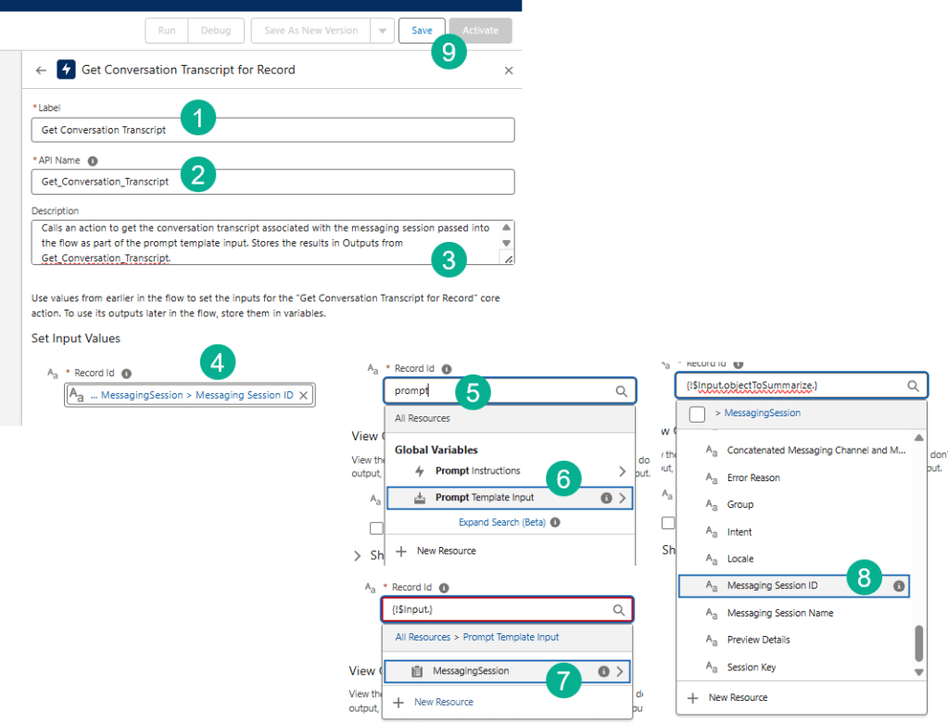
Task: Click the search icon in prompt field
Action: click(622, 391)
